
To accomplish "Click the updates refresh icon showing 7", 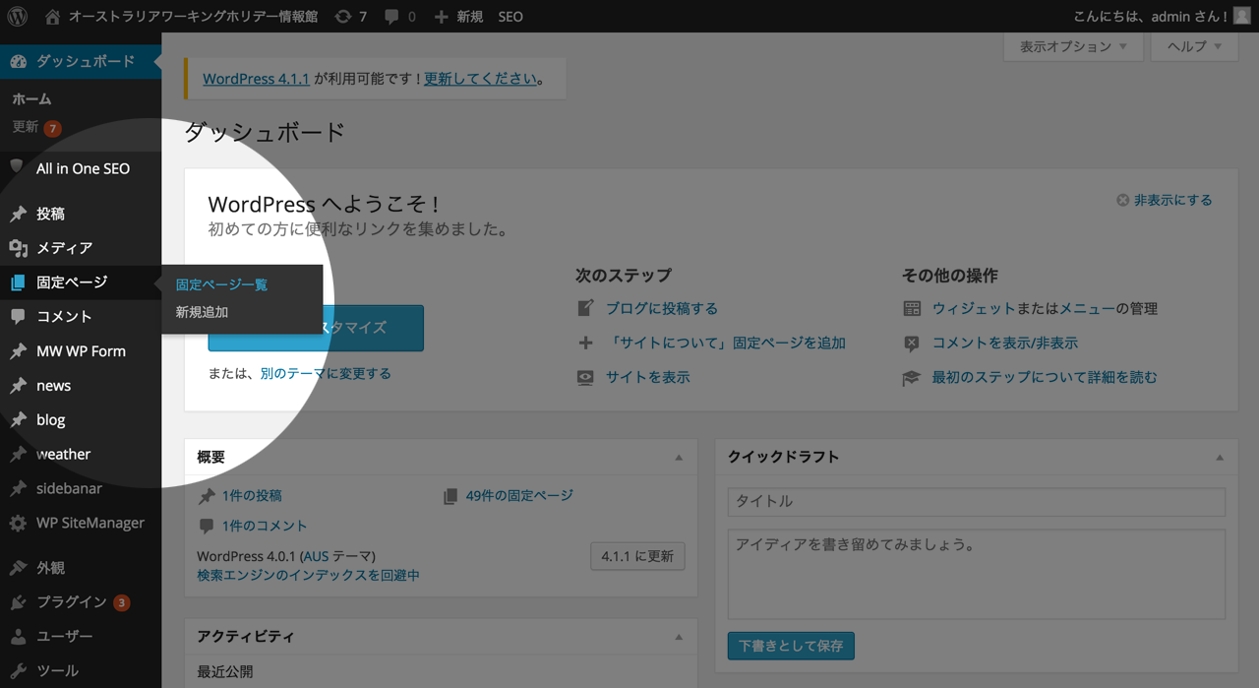I will click(x=342, y=16).
